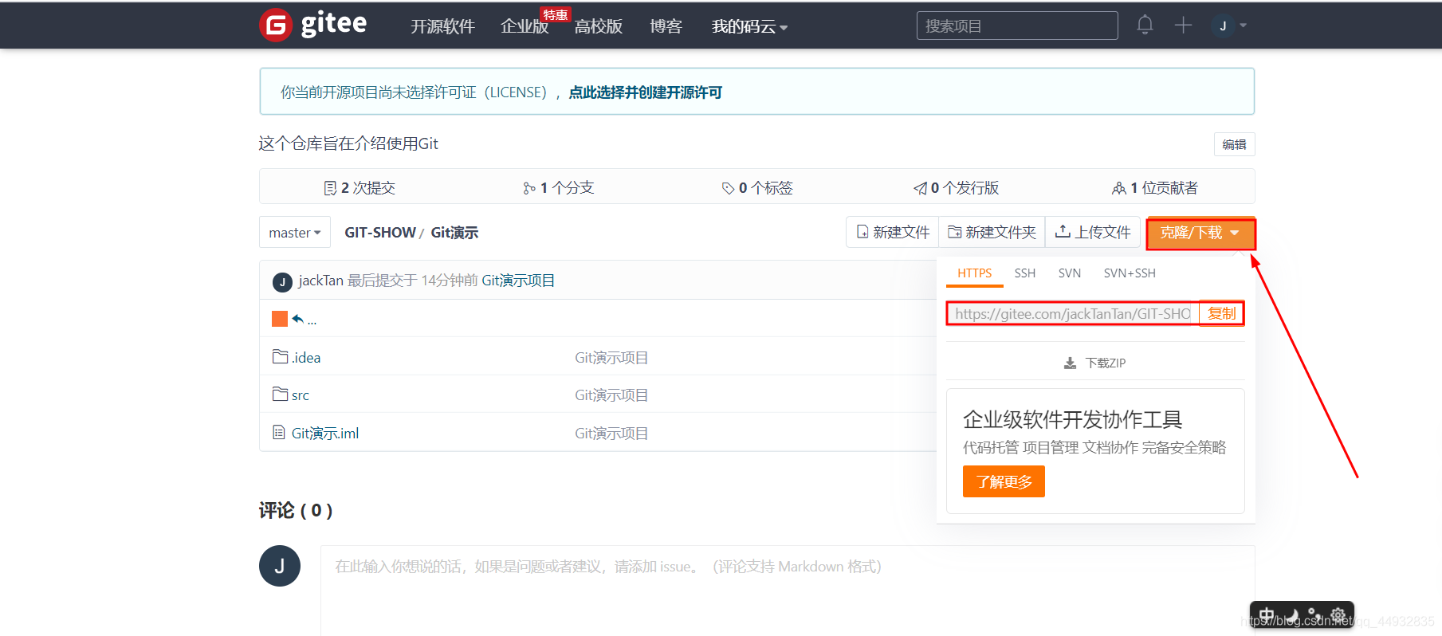This screenshot has height=636, width=1442.
Task: Open 高校版 in the top navigation
Action: pos(598,26)
